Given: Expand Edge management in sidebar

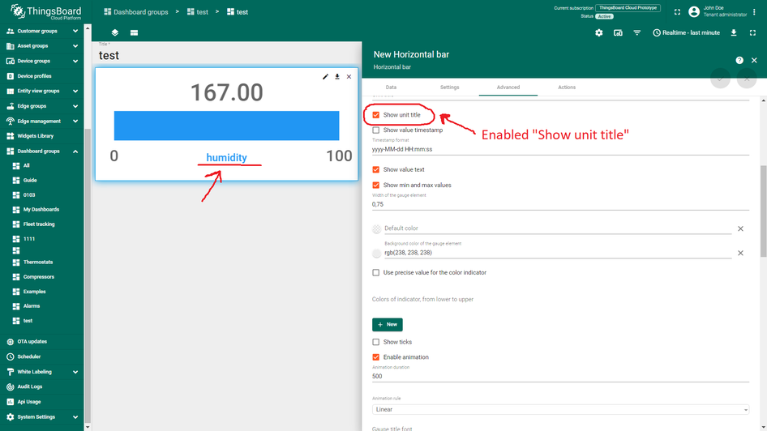Looking at the screenshot, I should pos(75,122).
